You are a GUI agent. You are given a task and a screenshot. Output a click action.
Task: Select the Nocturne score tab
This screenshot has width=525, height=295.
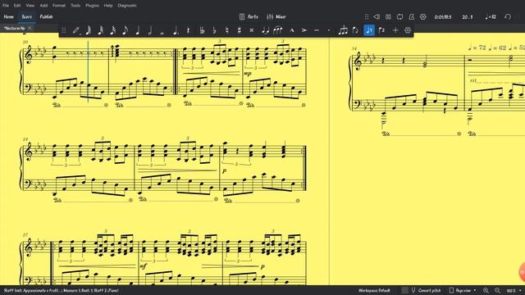[15, 29]
